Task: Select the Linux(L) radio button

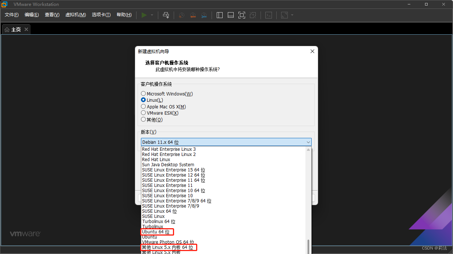Action: click(x=144, y=100)
